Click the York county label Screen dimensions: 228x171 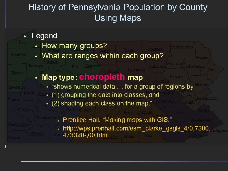(148, 136)
